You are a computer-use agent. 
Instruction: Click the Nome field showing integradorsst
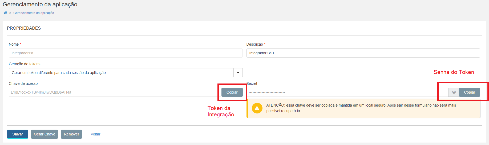pyautogui.click(x=126, y=53)
